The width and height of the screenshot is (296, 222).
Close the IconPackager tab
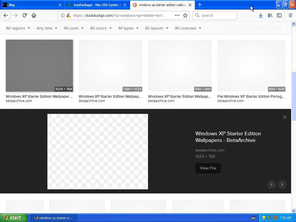tap(125, 5)
